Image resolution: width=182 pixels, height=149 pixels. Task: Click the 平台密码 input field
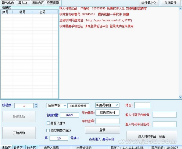point(107,121)
